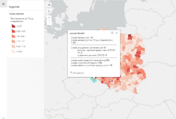
Task: Select the '1,8 - 2,34' legend swatch
Action: (x=13, y=36)
